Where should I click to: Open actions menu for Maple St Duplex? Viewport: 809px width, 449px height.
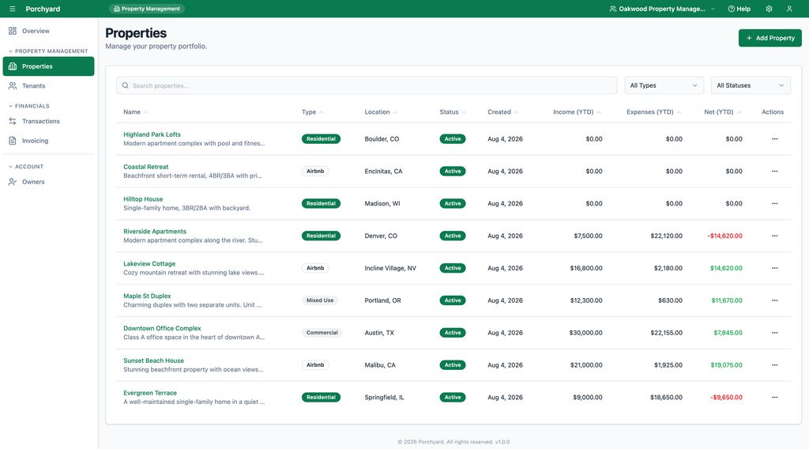click(x=774, y=300)
